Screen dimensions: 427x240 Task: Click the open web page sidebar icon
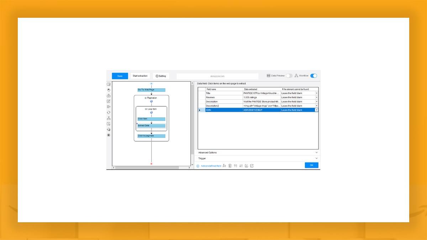click(109, 84)
